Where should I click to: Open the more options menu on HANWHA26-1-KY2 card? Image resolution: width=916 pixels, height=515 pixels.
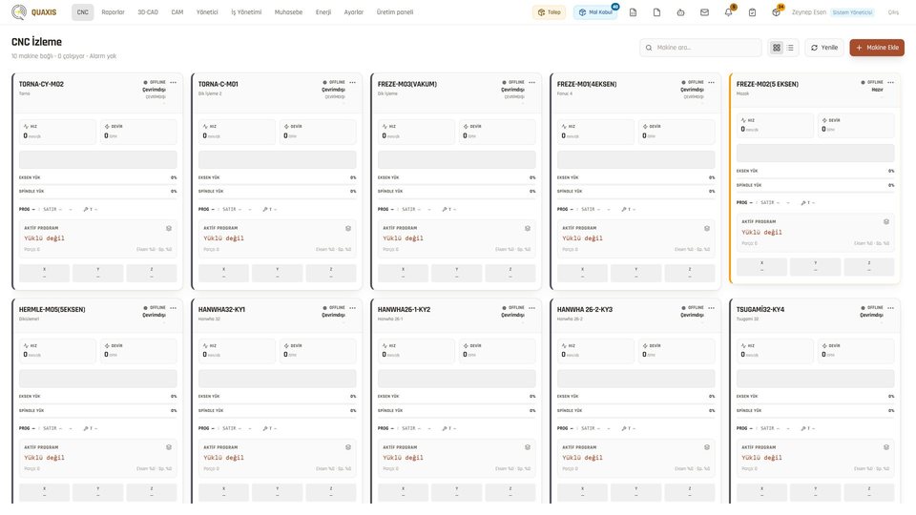pos(532,308)
